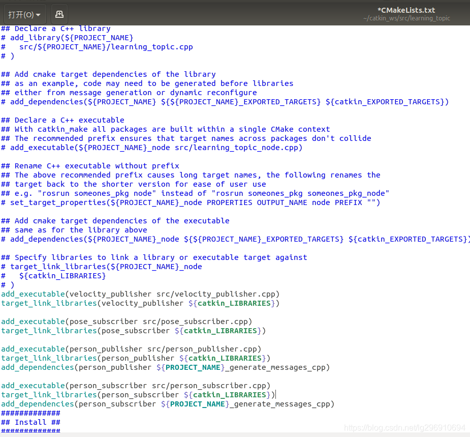Click '## Specify libraries to link a library' line
Viewport: 470px width, 437px height.
click(x=154, y=257)
